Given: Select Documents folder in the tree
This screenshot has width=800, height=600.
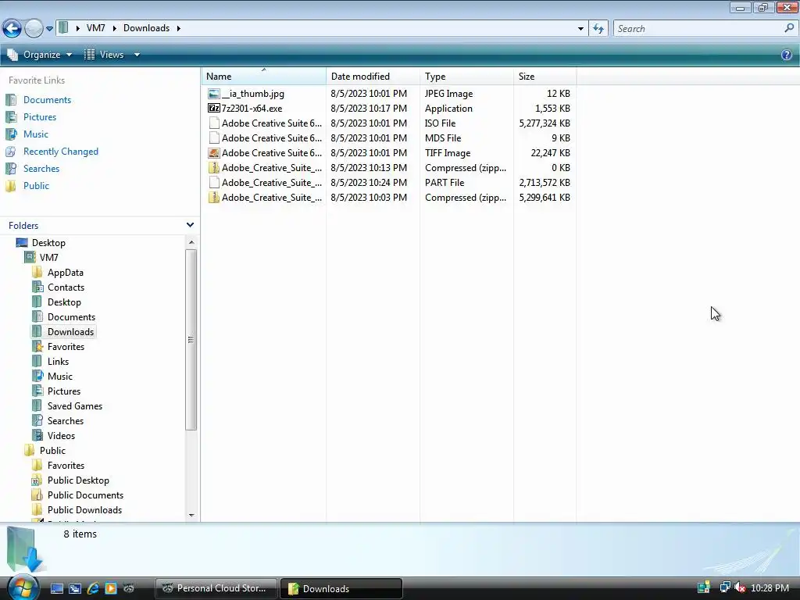Looking at the screenshot, I should click(71, 317).
